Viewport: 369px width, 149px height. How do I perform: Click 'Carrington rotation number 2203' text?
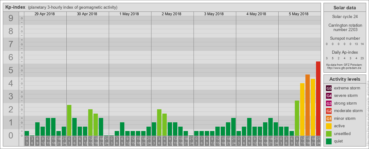tap(345, 27)
